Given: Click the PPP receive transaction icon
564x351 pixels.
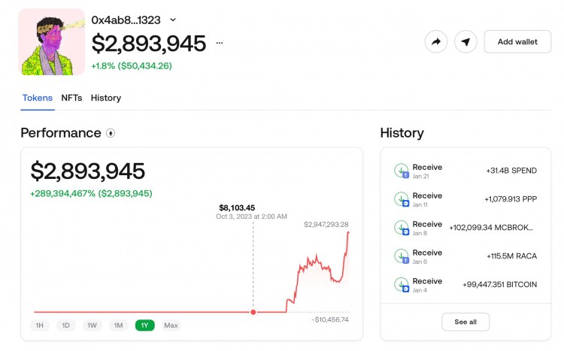Looking at the screenshot, I should click(402, 199).
